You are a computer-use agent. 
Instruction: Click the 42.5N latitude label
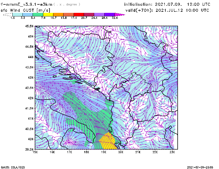[29, 88]
